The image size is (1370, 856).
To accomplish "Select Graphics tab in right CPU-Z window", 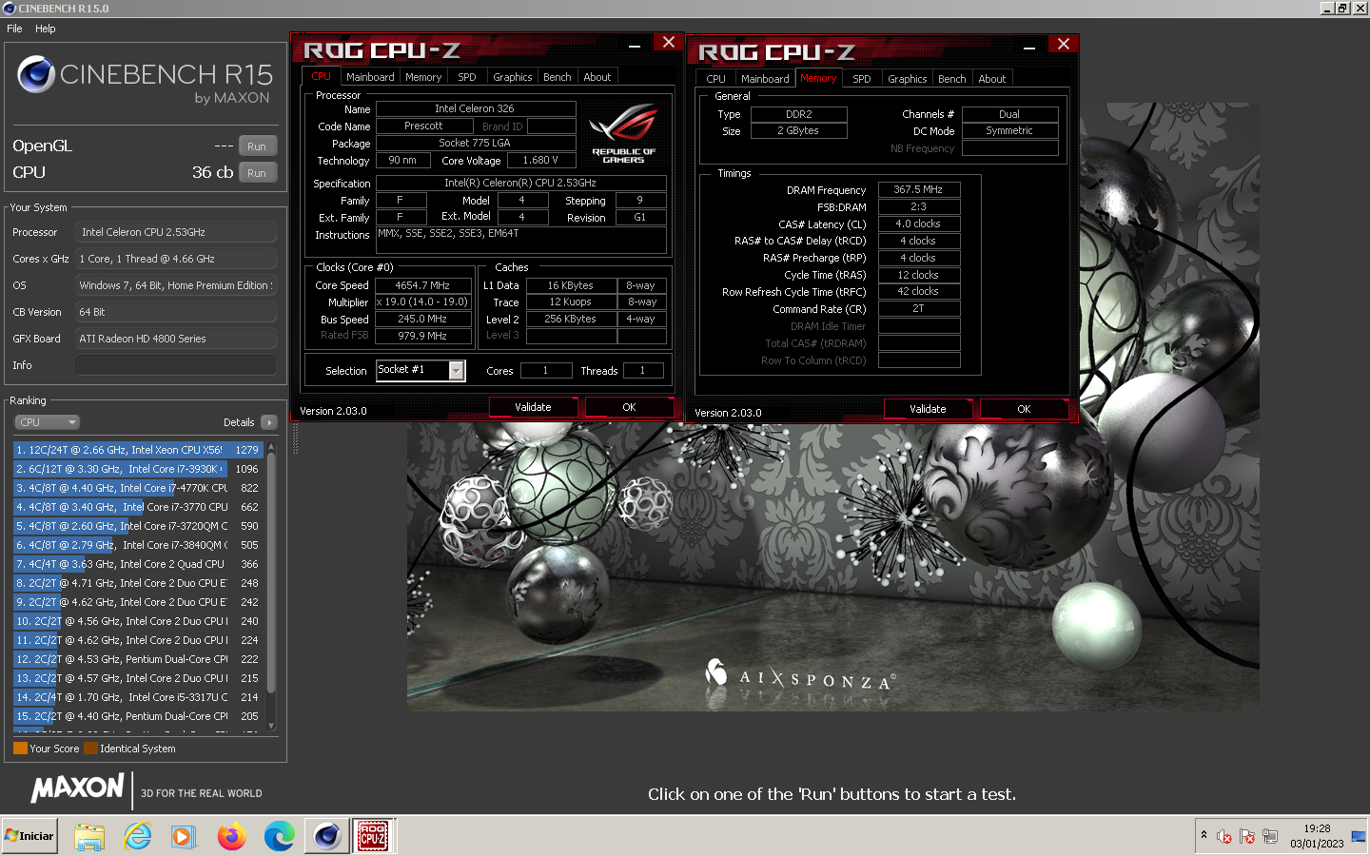I will [908, 79].
